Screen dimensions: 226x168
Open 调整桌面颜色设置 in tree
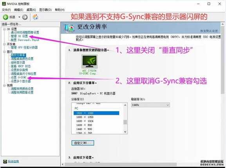(x=22, y=59)
